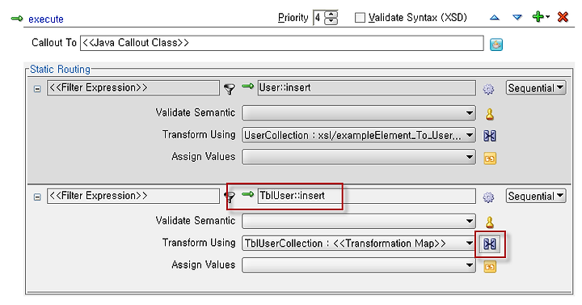
Task: Click the Filter Expression field beside TblUser::insert
Action: coord(133,196)
